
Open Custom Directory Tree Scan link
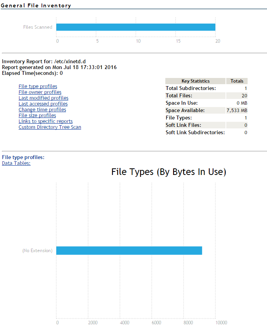pos(50,127)
